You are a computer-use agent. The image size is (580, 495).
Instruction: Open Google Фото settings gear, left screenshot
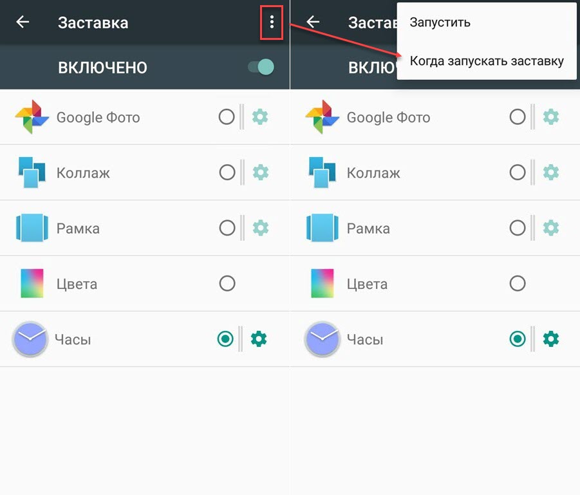tap(260, 117)
